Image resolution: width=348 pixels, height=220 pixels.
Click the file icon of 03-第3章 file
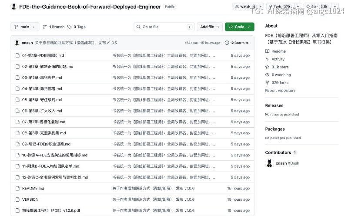point(17,78)
